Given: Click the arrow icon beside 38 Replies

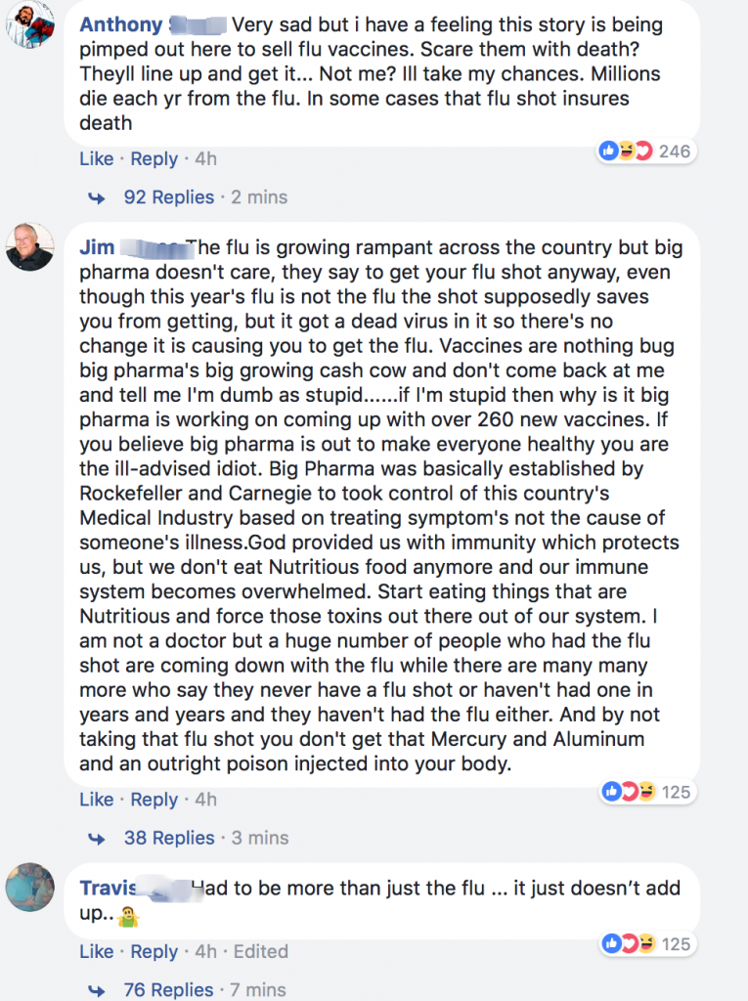Looking at the screenshot, I should pyautogui.click(x=97, y=839).
